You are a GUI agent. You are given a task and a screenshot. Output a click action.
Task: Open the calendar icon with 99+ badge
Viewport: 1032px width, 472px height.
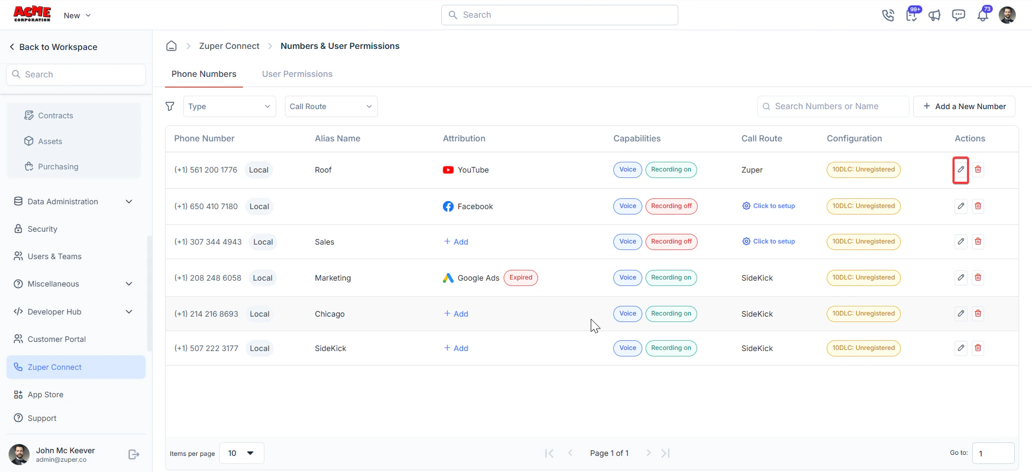click(x=912, y=15)
